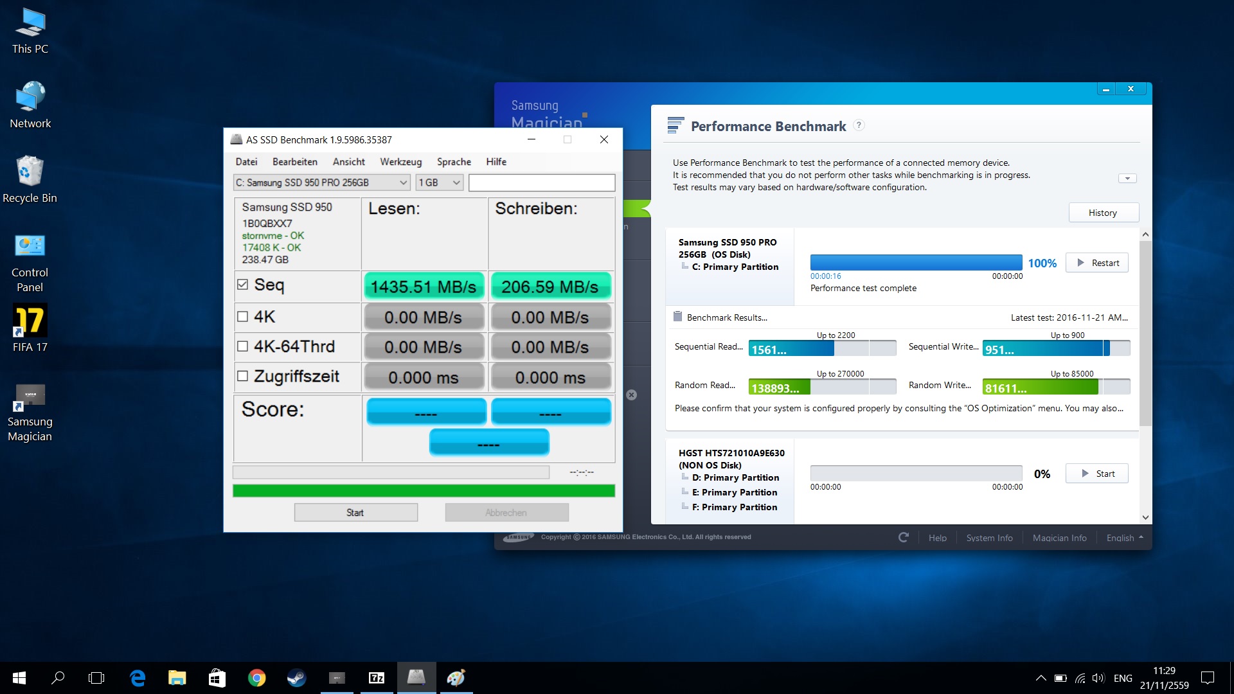Open Magician Info in footer

pos(1059,538)
